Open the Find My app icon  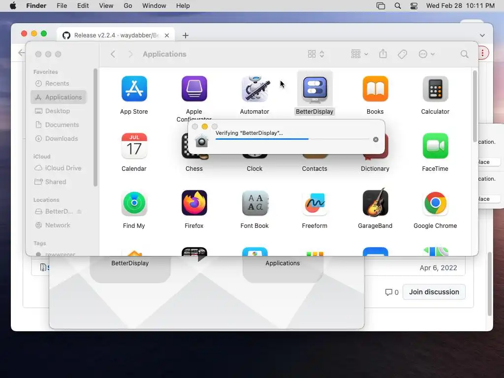pyautogui.click(x=134, y=203)
